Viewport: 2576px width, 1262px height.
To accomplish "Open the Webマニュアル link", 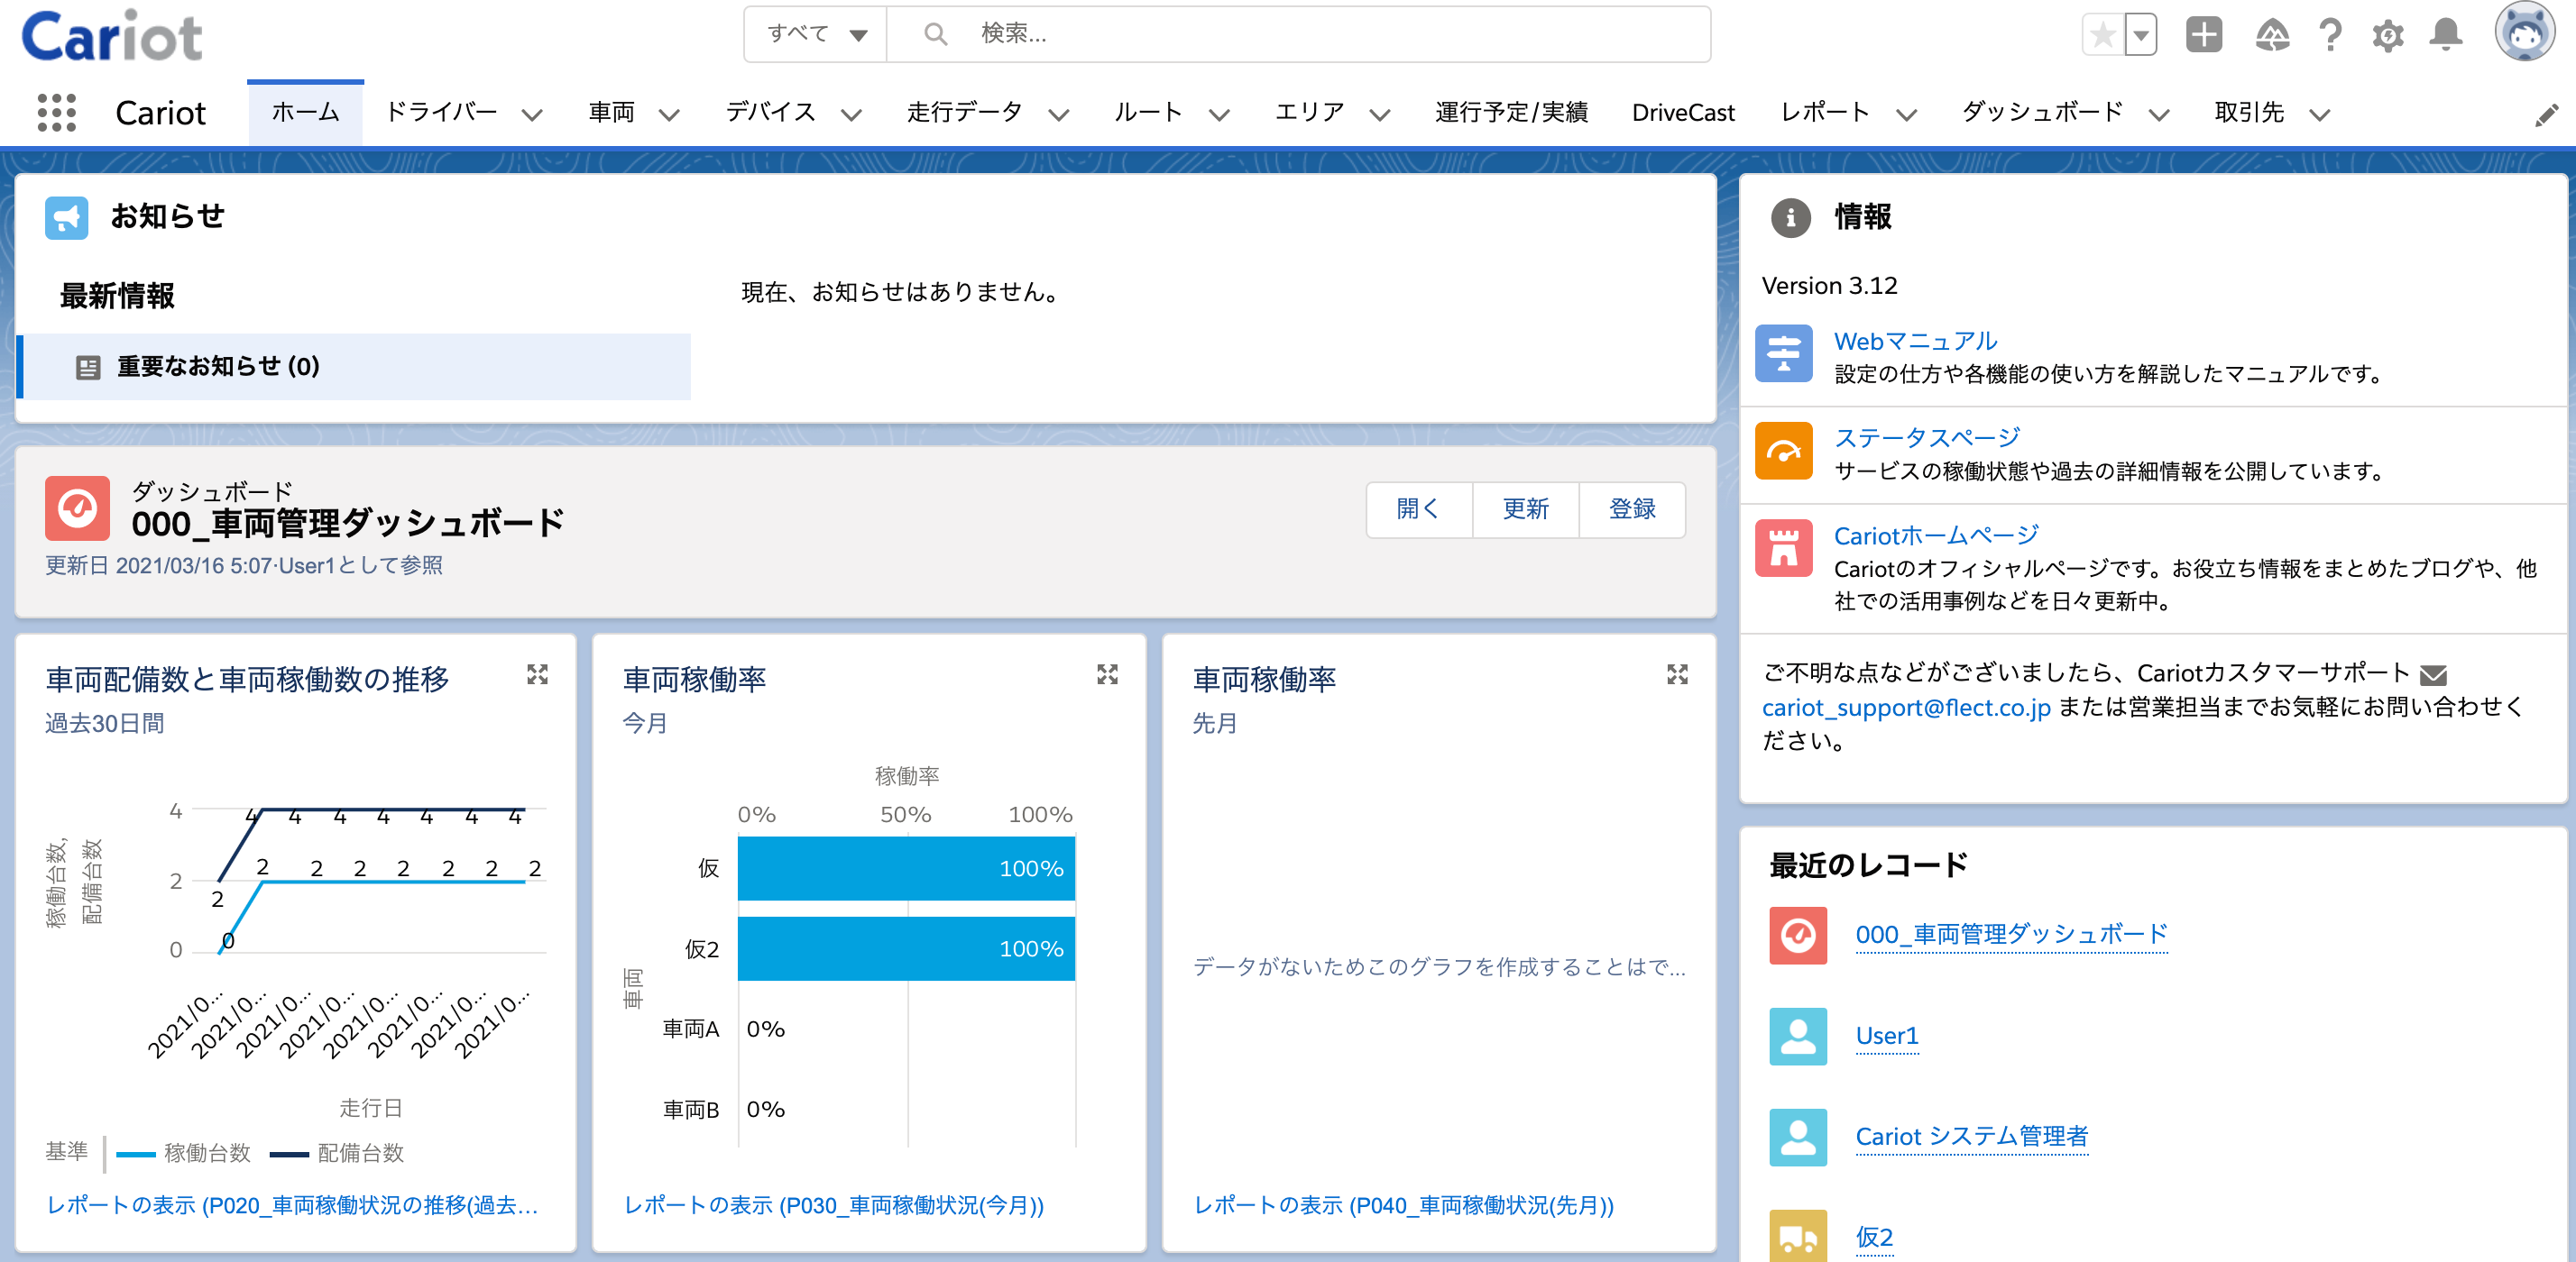I will [x=1915, y=341].
